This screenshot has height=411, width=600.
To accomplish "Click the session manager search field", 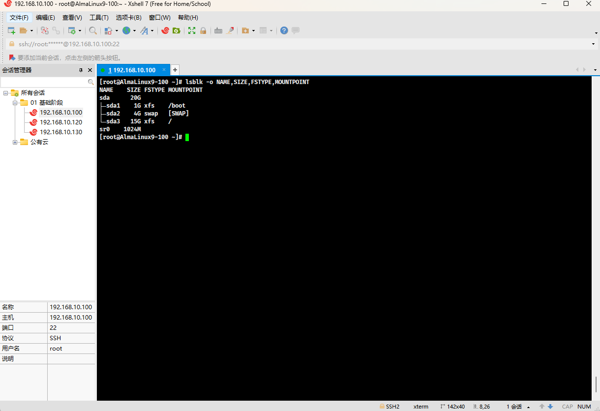I will 44,82.
